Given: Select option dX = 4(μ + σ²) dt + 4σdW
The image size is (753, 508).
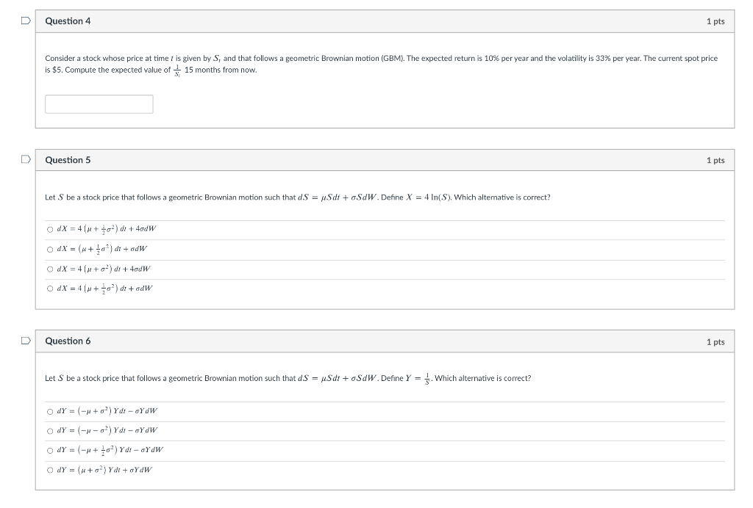Looking at the screenshot, I should [x=49, y=269].
